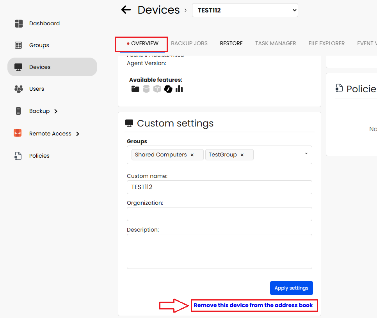This screenshot has width=377, height=318.
Task: Open the TEST112 device selector dropdown
Action: pyautogui.click(x=245, y=11)
